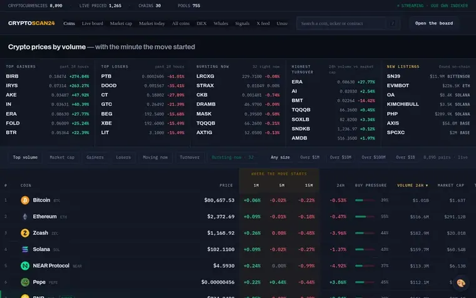Open the Coins nav item
This screenshot has width=476, height=298.
click(x=69, y=23)
